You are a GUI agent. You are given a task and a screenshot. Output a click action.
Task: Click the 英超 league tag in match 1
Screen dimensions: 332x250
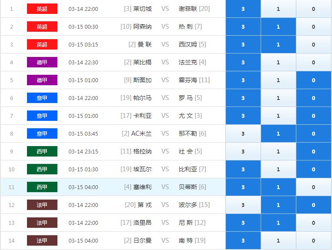click(42, 9)
